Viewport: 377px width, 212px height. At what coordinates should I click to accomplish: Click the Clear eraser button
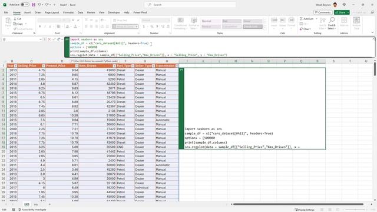click(x=305, y=29)
